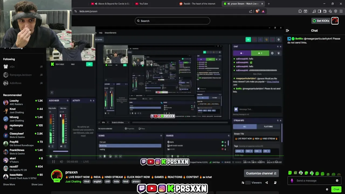Open Loochy recommended channel
The height and width of the screenshot is (194, 345).
[23, 102]
